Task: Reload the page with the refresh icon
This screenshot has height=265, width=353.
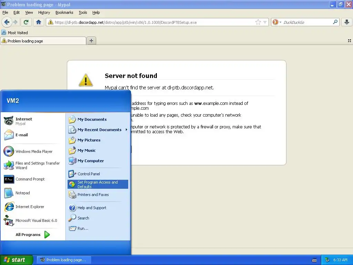Action: [26, 22]
